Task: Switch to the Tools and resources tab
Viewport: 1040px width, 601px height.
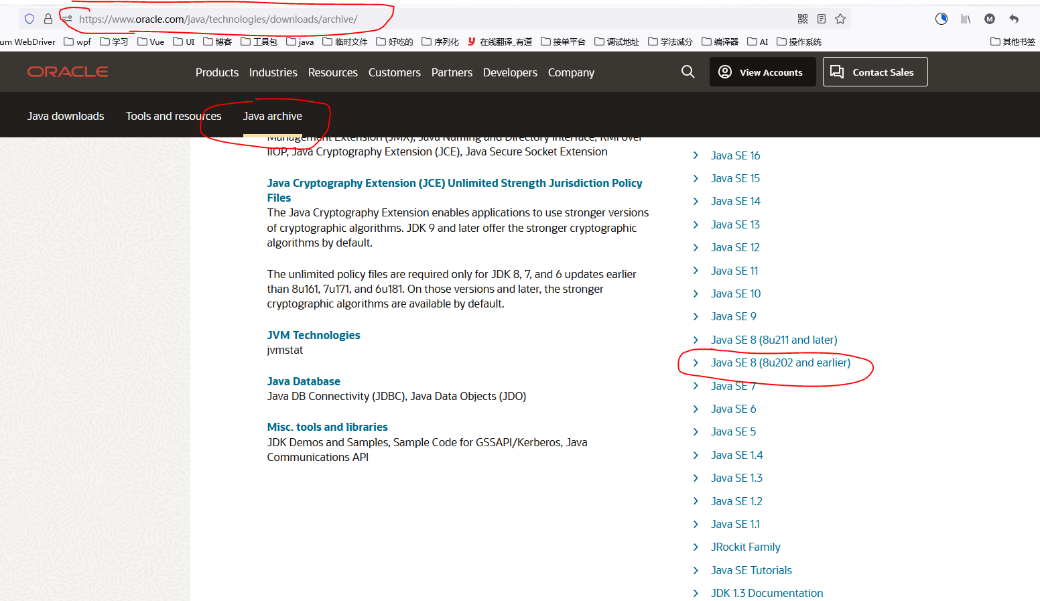Action: click(174, 116)
